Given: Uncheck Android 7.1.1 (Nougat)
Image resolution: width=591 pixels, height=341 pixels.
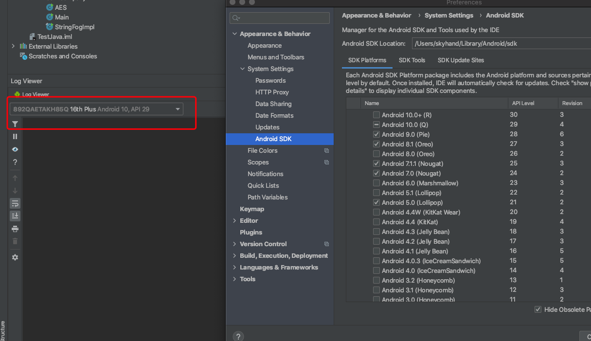Looking at the screenshot, I should 376,163.
